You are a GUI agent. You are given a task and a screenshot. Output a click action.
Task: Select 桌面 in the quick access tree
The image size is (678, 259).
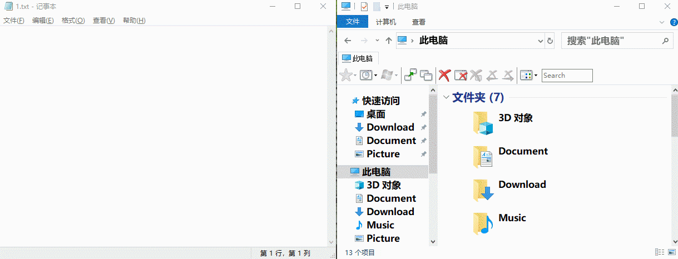tap(376, 114)
